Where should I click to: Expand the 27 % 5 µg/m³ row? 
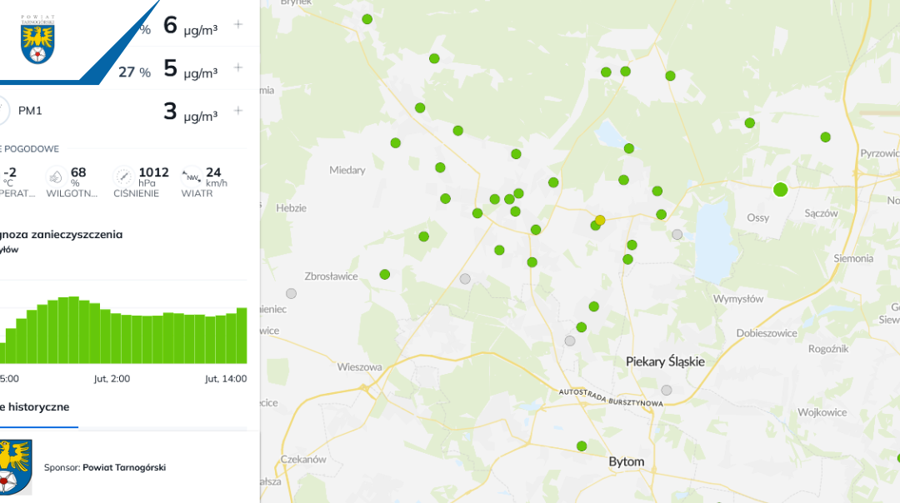click(x=238, y=67)
